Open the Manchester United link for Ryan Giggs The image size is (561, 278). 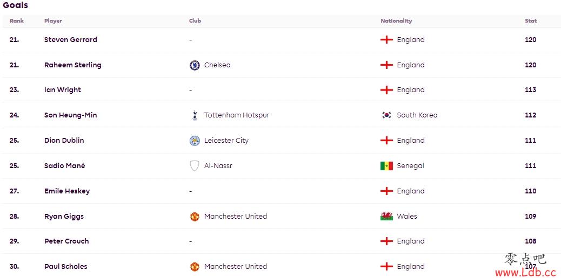click(236, 216)
